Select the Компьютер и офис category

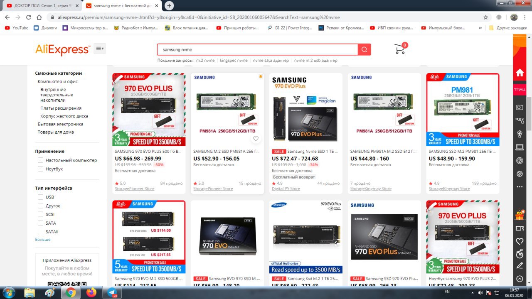pos(58,81)
